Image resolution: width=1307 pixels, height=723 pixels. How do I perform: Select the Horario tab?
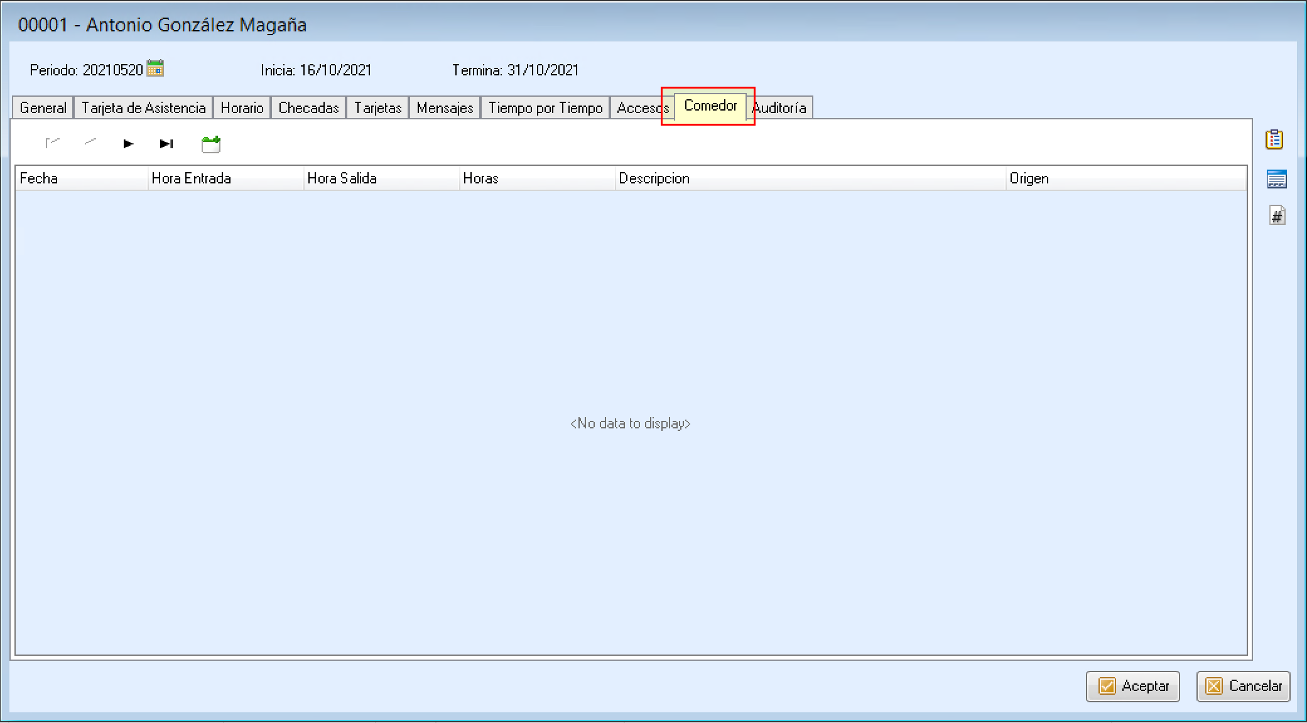pos(242,108)
